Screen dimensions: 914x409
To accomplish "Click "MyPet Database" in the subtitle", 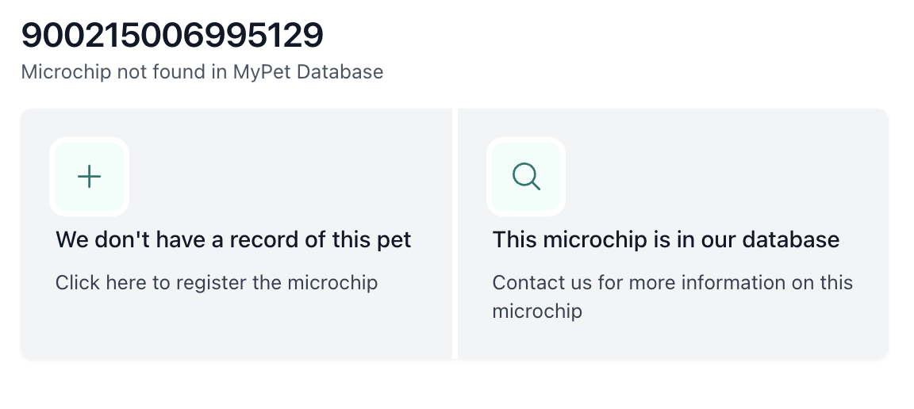I will [x=308, y=72].
